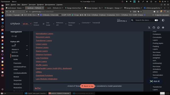Viewport: 170px width, 95px height.
Task: Reload the page in Firefox
Action: pyautogui.click(x=14, y=12)
